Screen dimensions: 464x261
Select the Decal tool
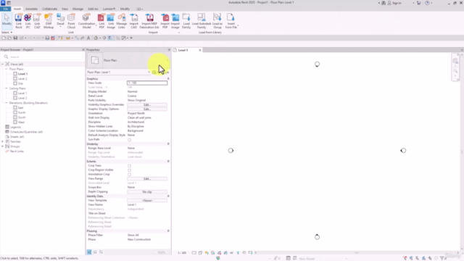pos(60,20)
